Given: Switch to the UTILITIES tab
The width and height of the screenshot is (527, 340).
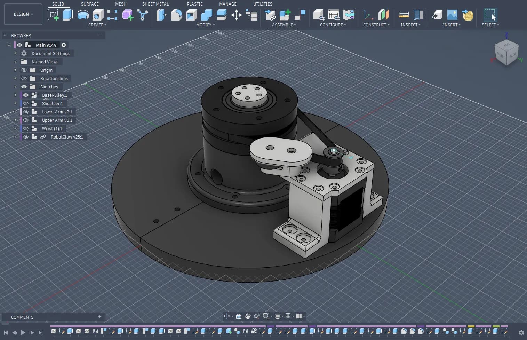Looking at the screenshot, I should click(263, 4).
